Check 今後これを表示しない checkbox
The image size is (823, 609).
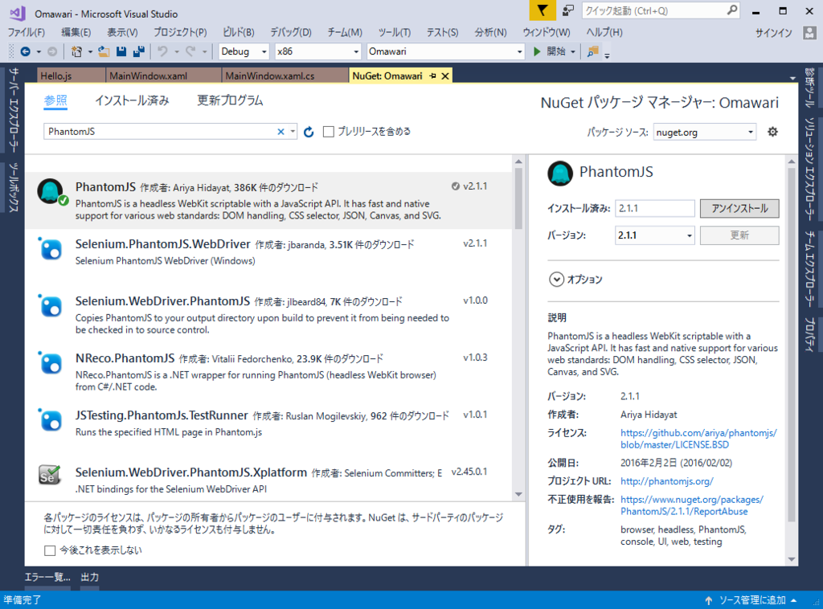click(x=50, y=550)
